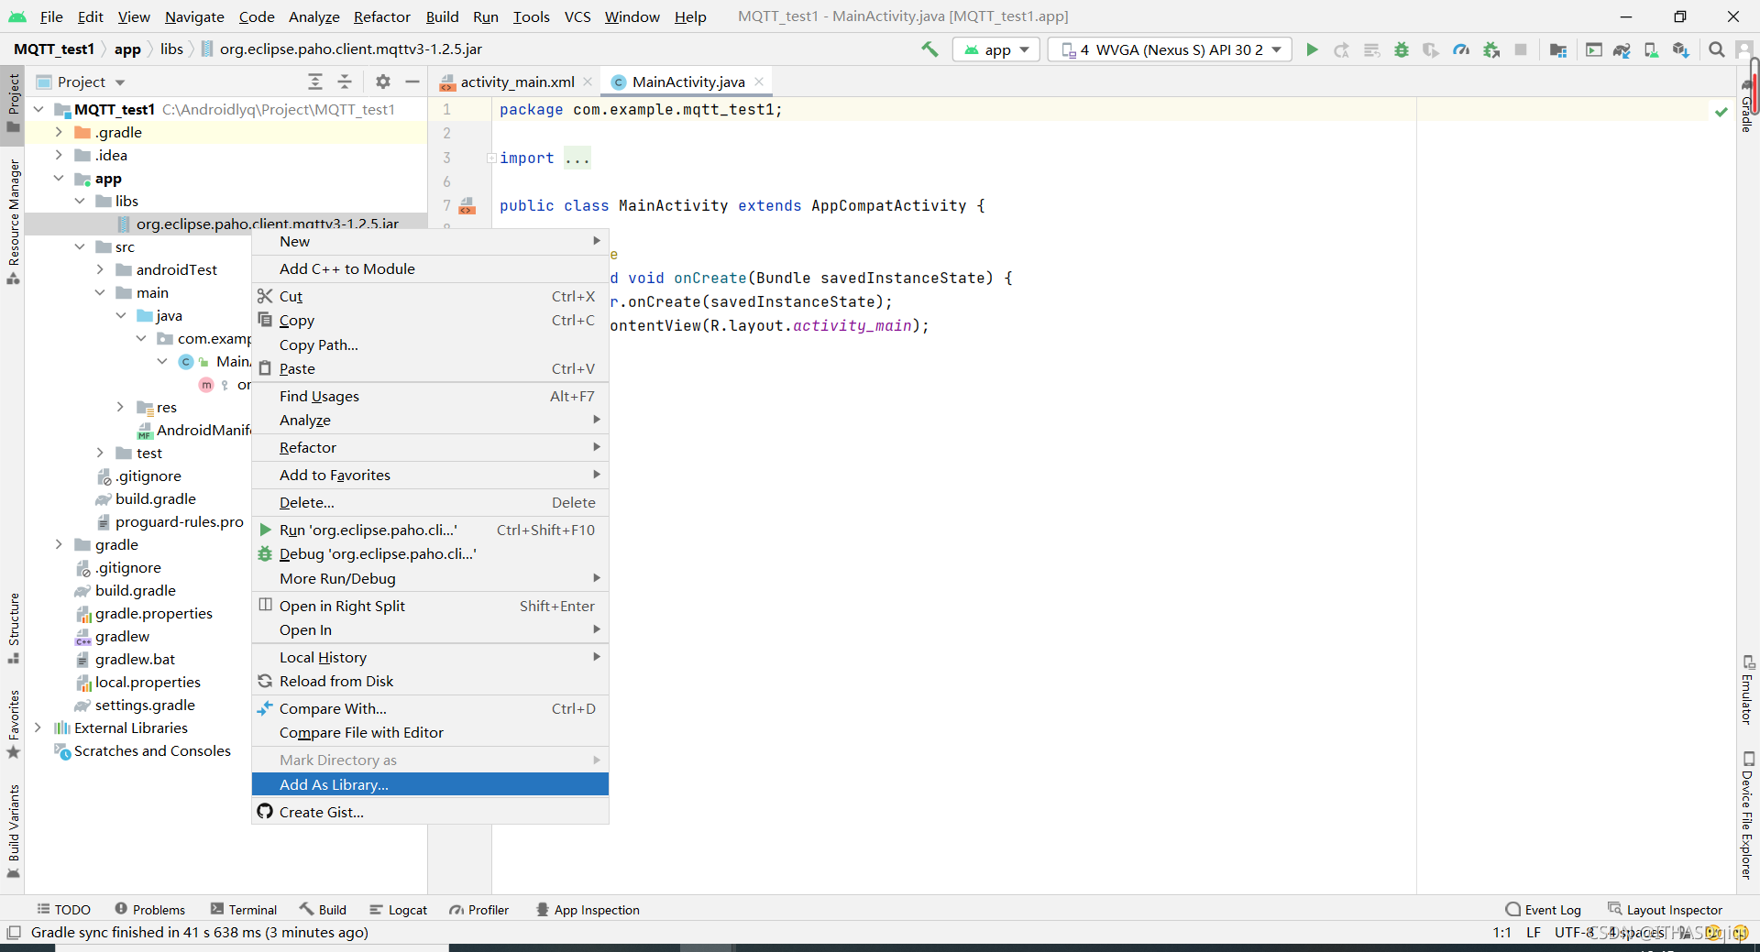Open the AVD Device Manager phone icon
This screenshot has width=1760, height=952.
1651,49
